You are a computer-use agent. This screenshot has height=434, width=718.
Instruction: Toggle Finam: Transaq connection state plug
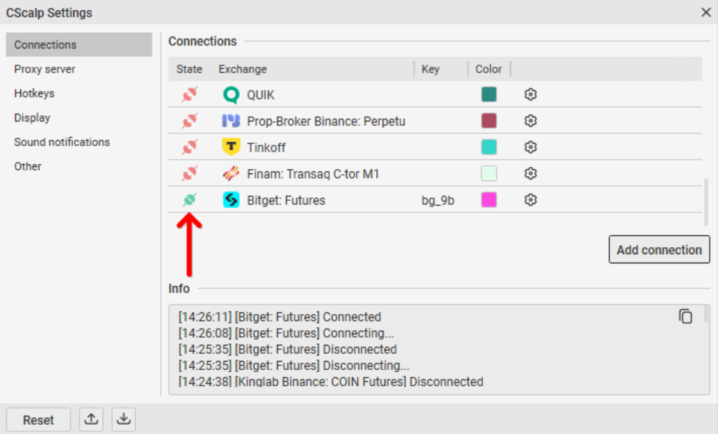[x=189, y=173]
